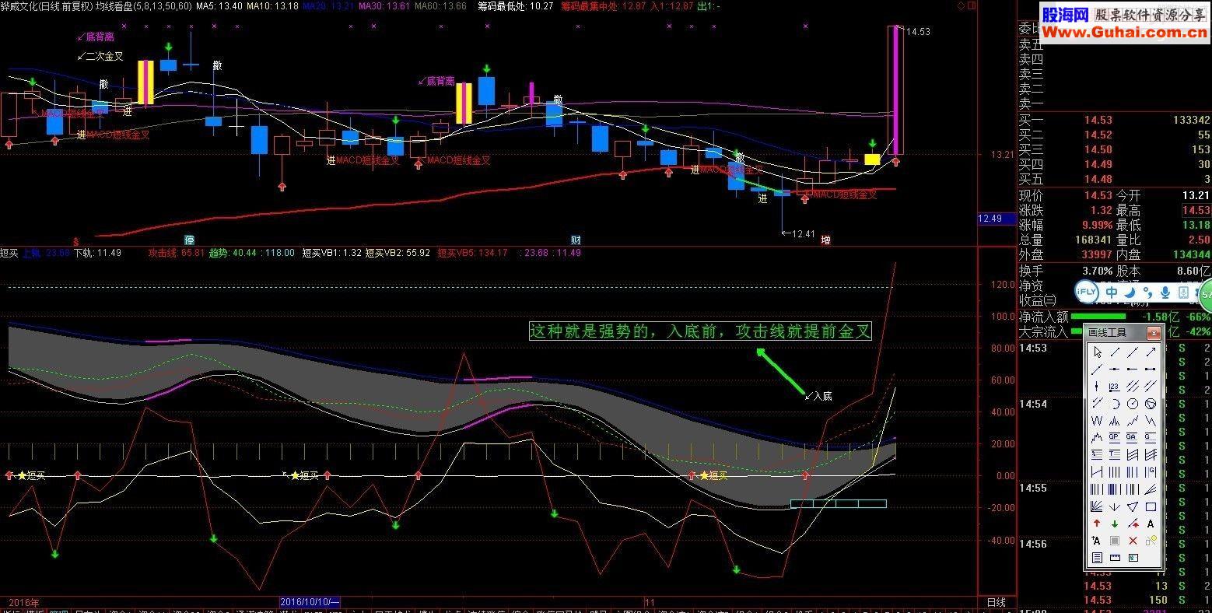Select the downward fork arrow tool
1212x613 pixels.
coord(1115,506)
